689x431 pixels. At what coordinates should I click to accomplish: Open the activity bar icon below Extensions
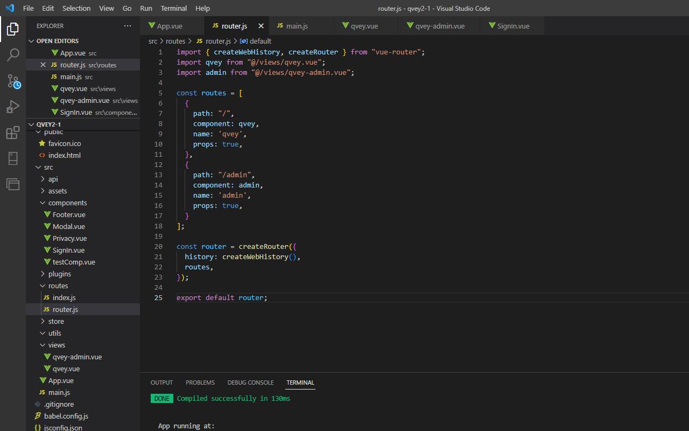tap(13, 158)
